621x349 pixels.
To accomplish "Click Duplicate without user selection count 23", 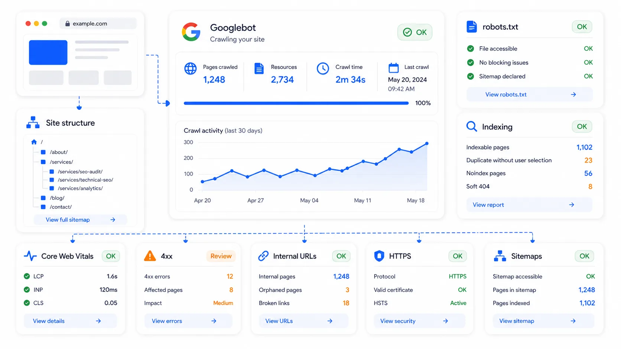I will [x=588, y=160].
